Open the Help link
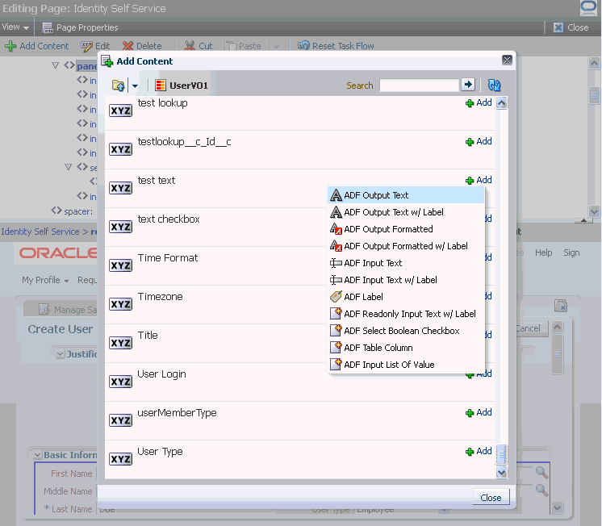 click(x=544, y=253)
